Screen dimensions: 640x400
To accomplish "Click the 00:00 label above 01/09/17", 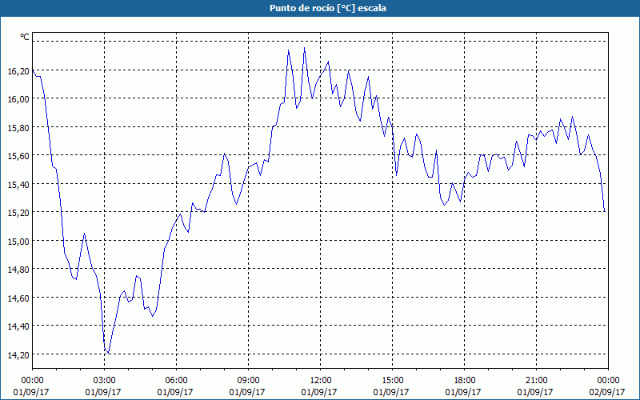I will click(32, 381).
